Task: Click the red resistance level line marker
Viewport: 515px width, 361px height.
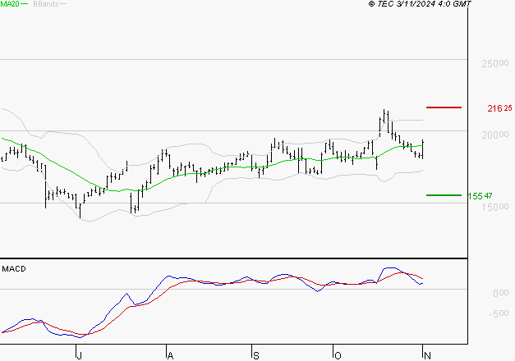Action: [444, 107]
